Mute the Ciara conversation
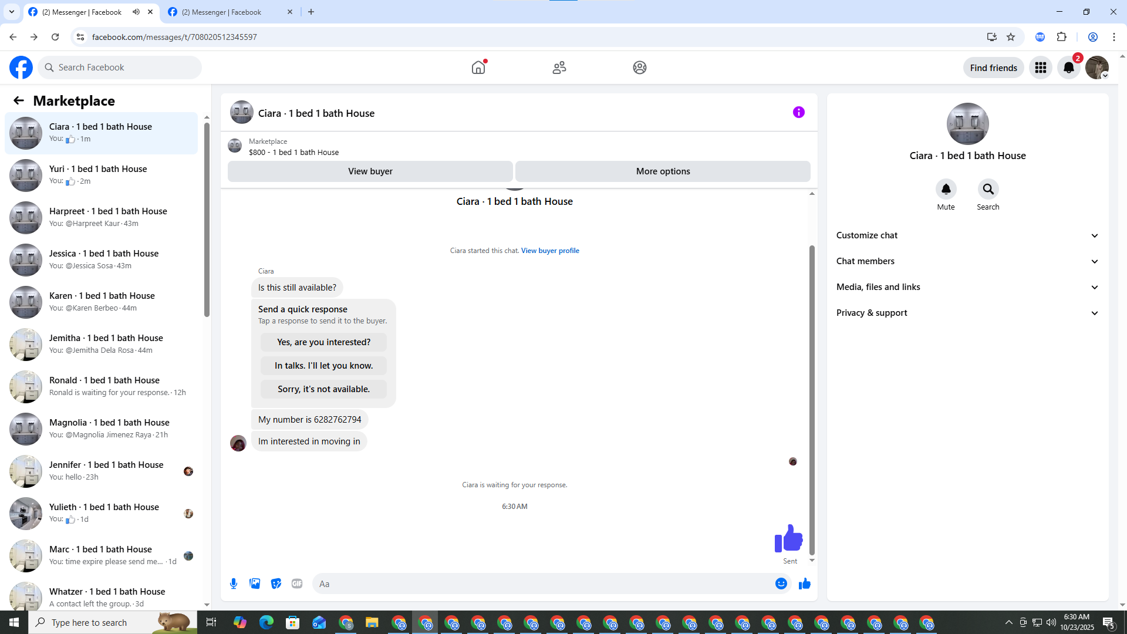This screenshot has height=634, width=1127. [946, 189]
